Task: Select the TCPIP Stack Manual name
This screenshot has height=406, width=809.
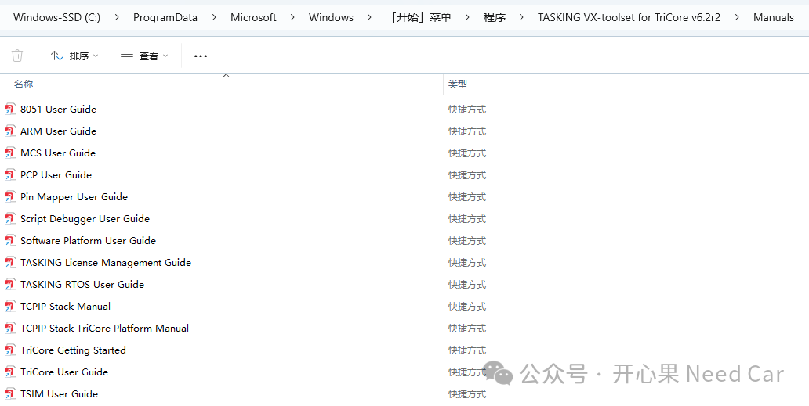Action: pyautogui.click(x=66, y=306)
